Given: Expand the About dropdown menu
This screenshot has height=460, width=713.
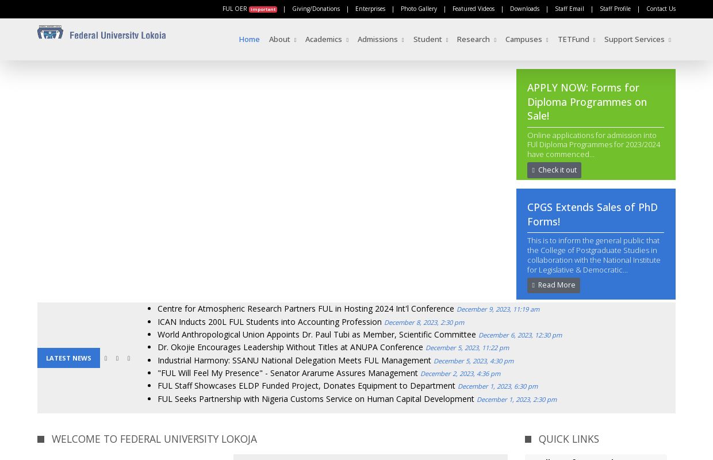Looking at the screenshot, I should (282, 39).
